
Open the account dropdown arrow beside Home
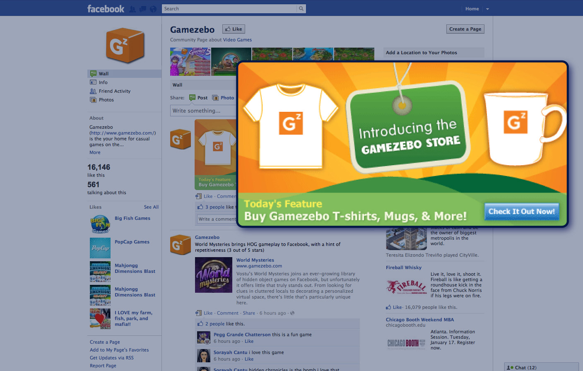[x=487, y=9]
